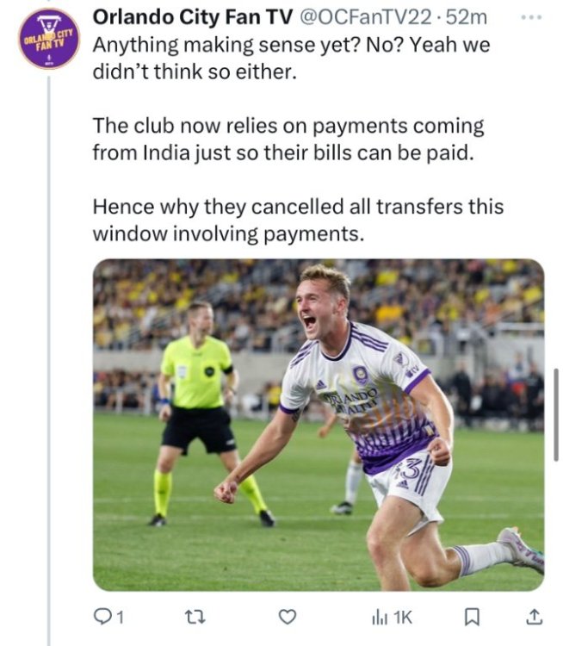Click the reply count number 1

point(120,618)
